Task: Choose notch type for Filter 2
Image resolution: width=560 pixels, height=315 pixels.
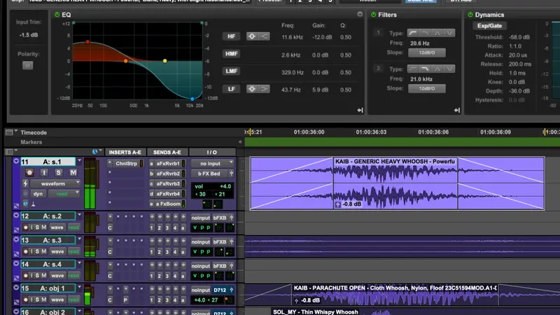Action: click(x=449, y=69)
